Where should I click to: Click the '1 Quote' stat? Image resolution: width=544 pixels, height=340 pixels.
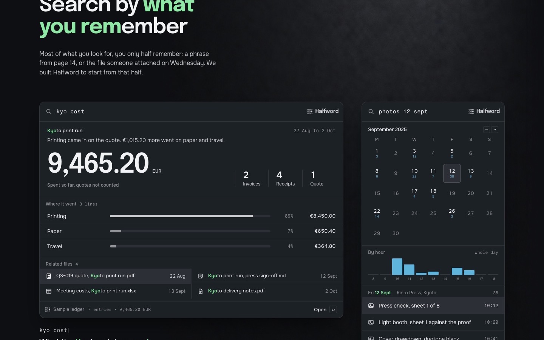(x=317, y=178)
